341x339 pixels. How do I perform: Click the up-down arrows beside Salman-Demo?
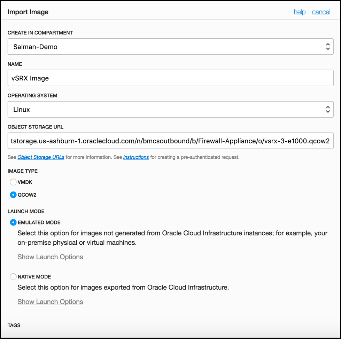tap(327, 47)
